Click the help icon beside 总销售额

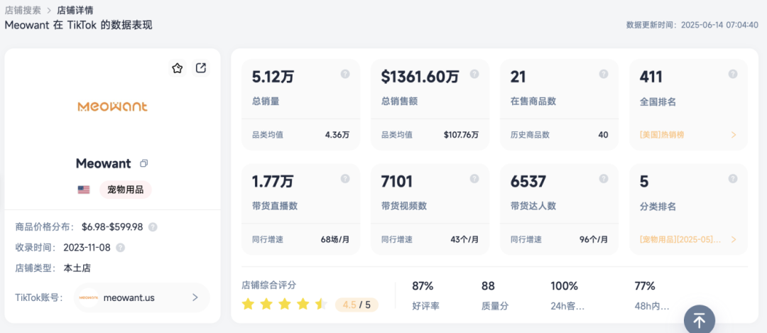tap(474, 74)
